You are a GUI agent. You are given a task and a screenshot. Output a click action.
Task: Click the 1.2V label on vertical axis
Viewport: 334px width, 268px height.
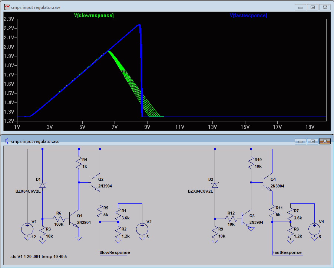click(x=9, y=121)
